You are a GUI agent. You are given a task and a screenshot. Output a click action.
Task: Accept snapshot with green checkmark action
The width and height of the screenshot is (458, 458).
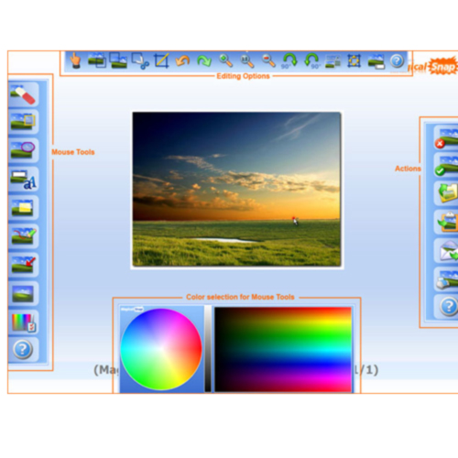click(x=446, y=165)
